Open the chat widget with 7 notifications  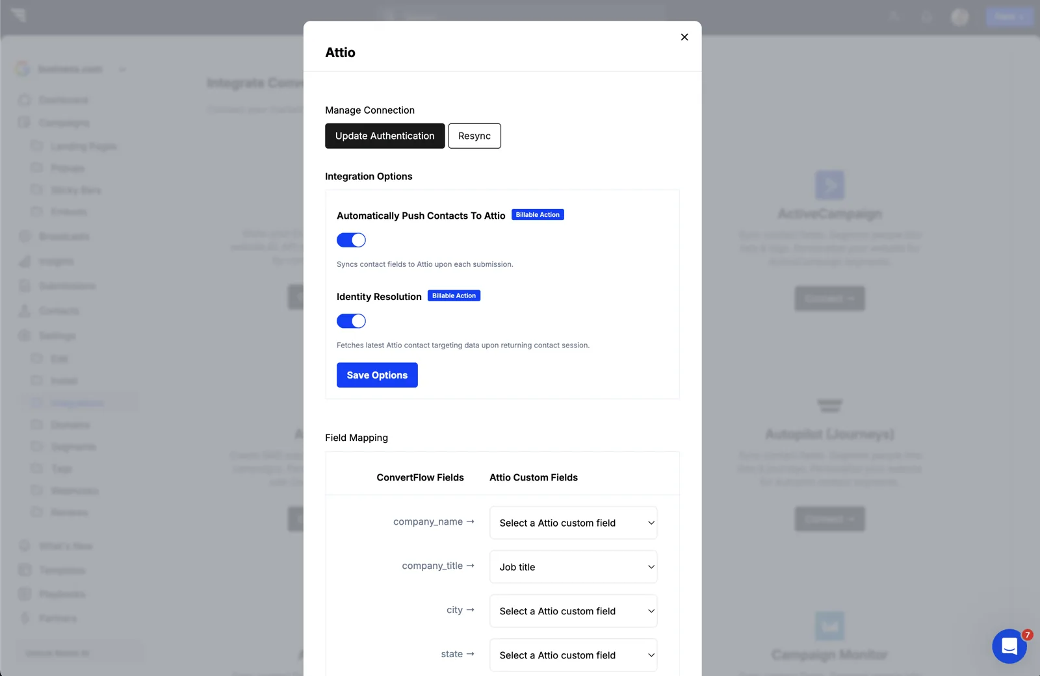click(1009, 646)
